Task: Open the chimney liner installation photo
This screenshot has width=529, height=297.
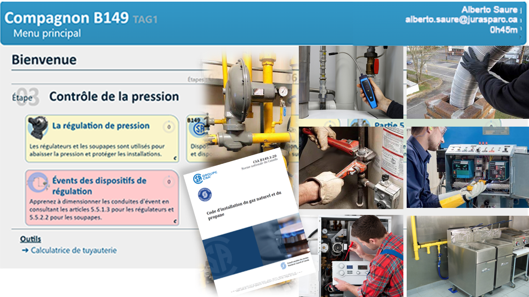Action: point(468,82)
